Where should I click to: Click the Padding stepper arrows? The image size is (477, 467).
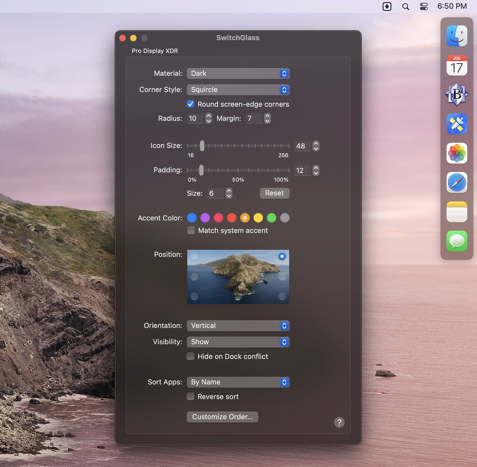(x=316, y=171)
